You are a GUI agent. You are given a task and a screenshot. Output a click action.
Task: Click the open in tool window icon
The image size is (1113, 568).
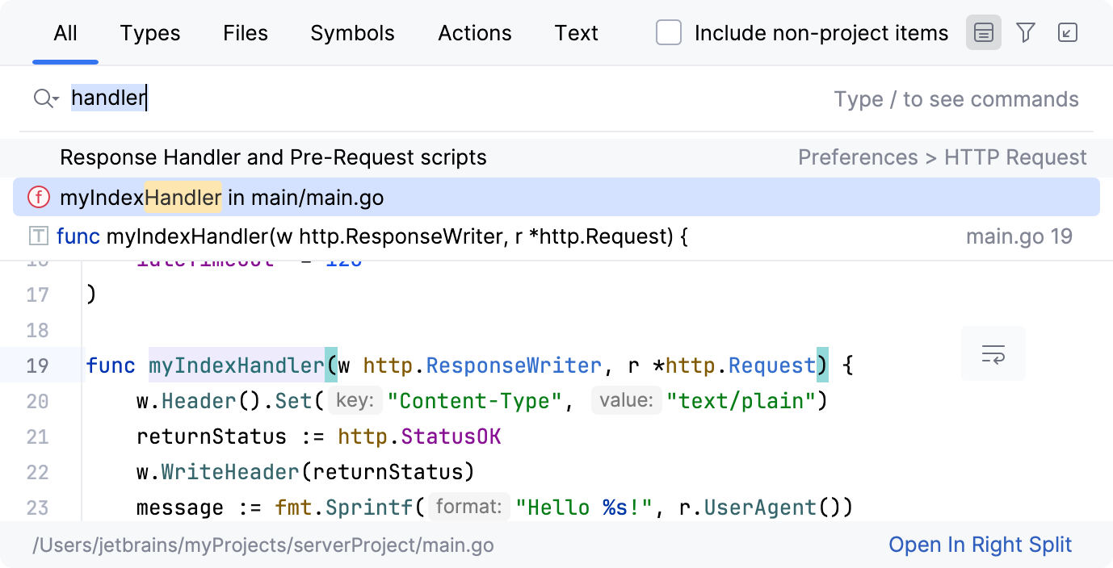tap(1068, 33)
